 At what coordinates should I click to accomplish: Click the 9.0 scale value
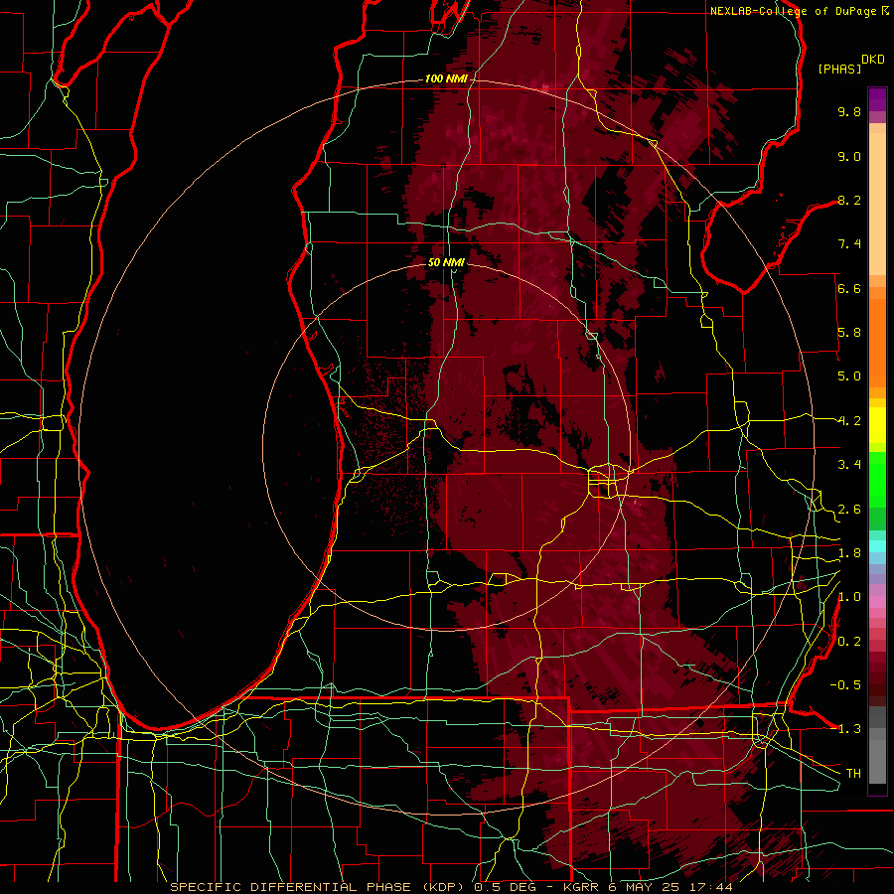tap(849, 156)
